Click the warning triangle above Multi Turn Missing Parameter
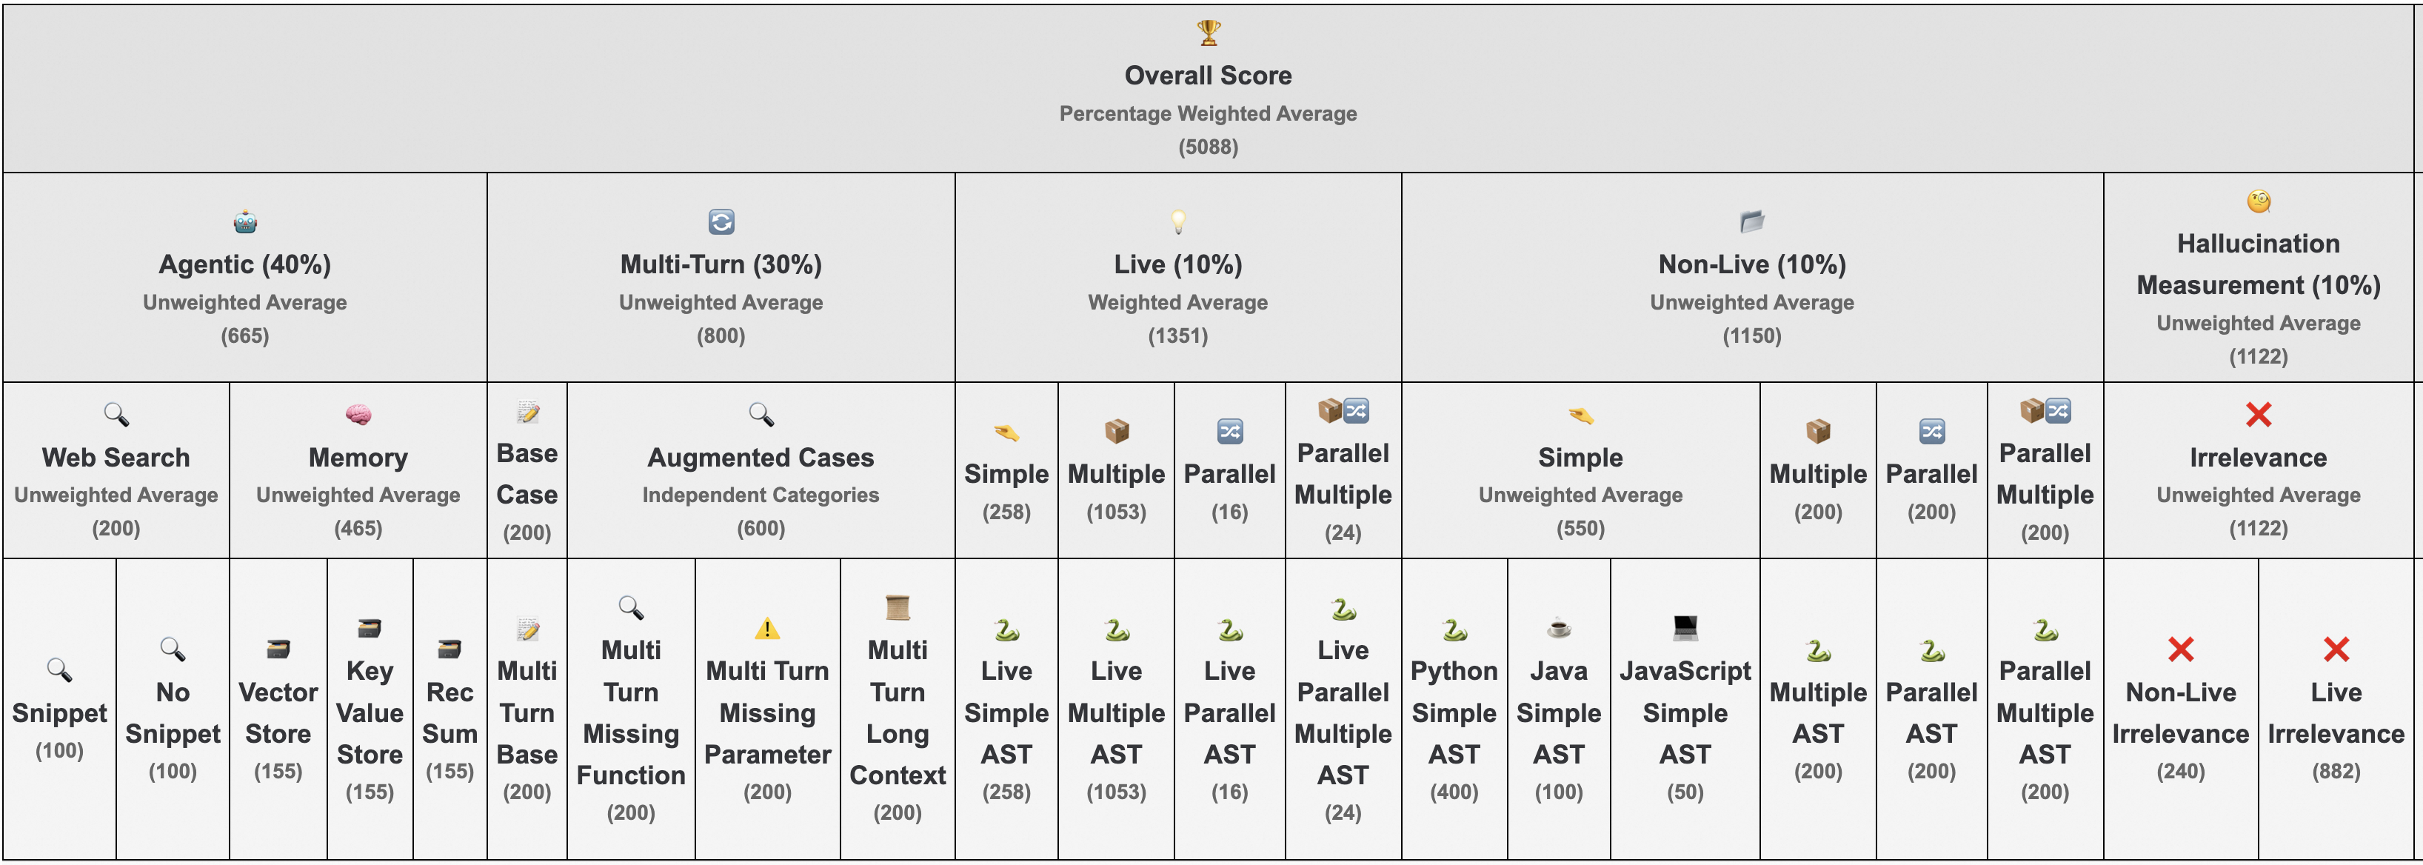Image resolution: width=2423 pixels, height=865 pixels. pos(767,628)
